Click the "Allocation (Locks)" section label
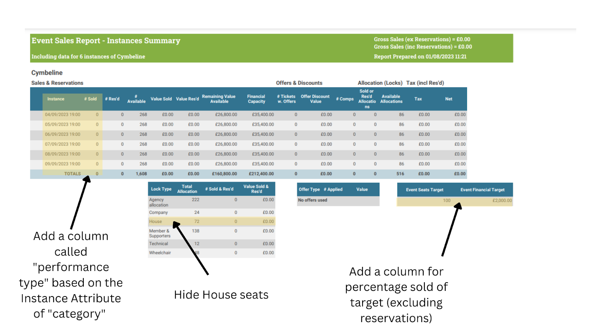 [380, 83]
